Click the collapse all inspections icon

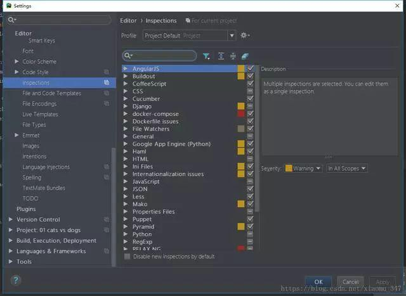pos(233,56)
